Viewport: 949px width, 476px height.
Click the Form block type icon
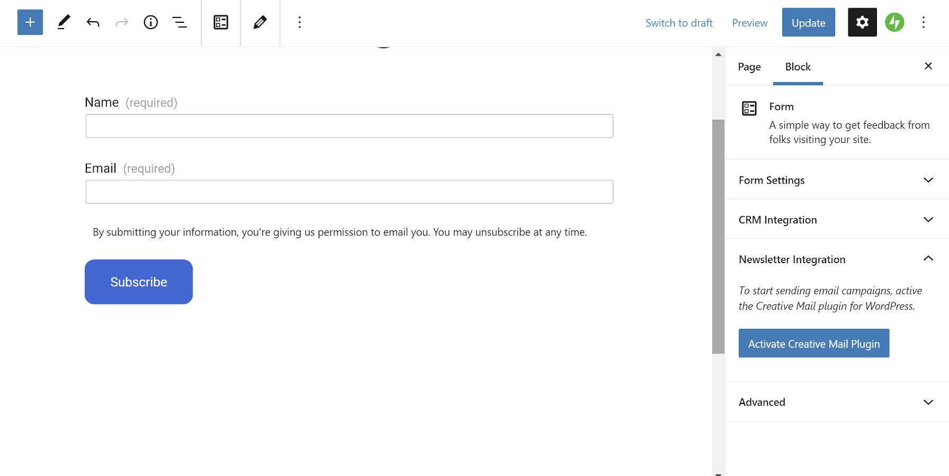[x=221, y=22]
